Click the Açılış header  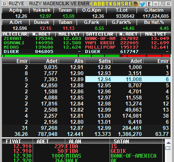[x=16, y=10]
